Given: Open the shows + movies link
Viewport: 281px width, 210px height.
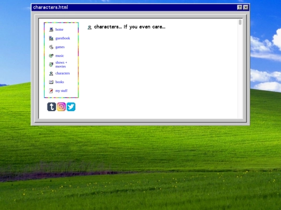Looking at the screenshot, I should pos(61,64).
